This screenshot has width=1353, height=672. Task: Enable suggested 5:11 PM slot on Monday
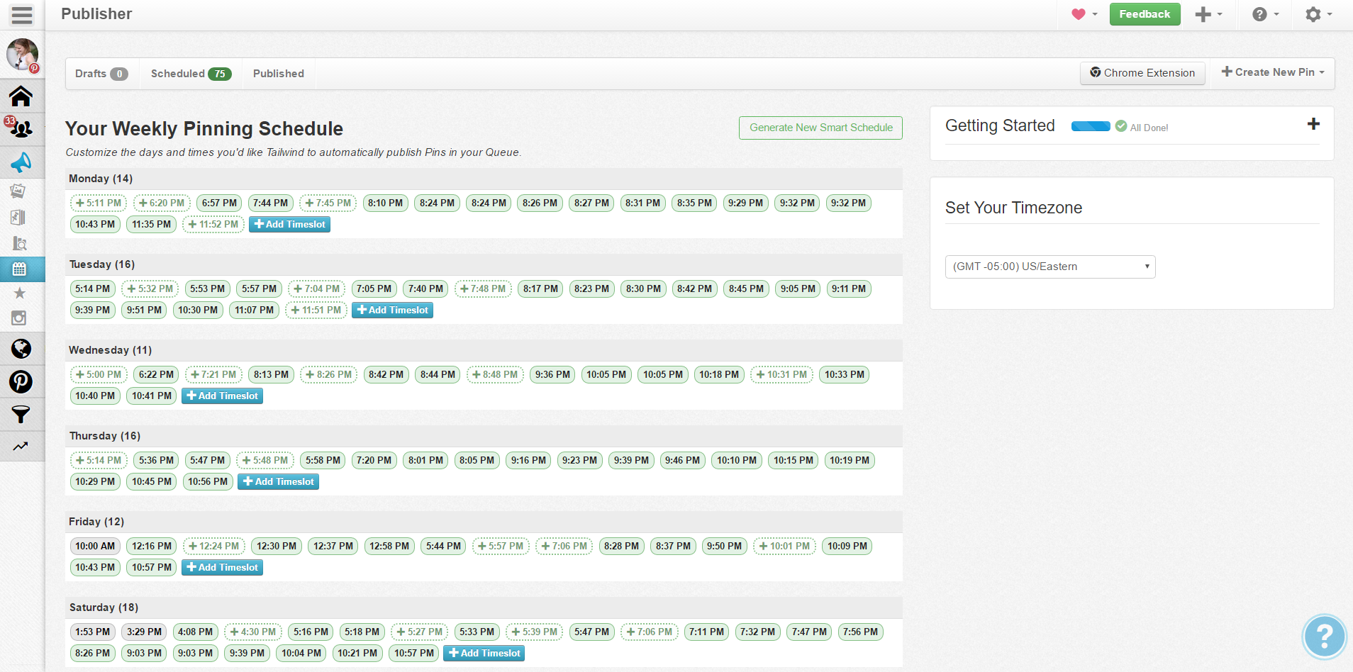point(99,203)
